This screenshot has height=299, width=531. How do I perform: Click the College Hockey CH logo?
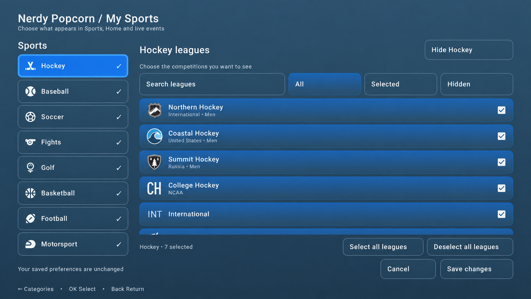point(154,188)
